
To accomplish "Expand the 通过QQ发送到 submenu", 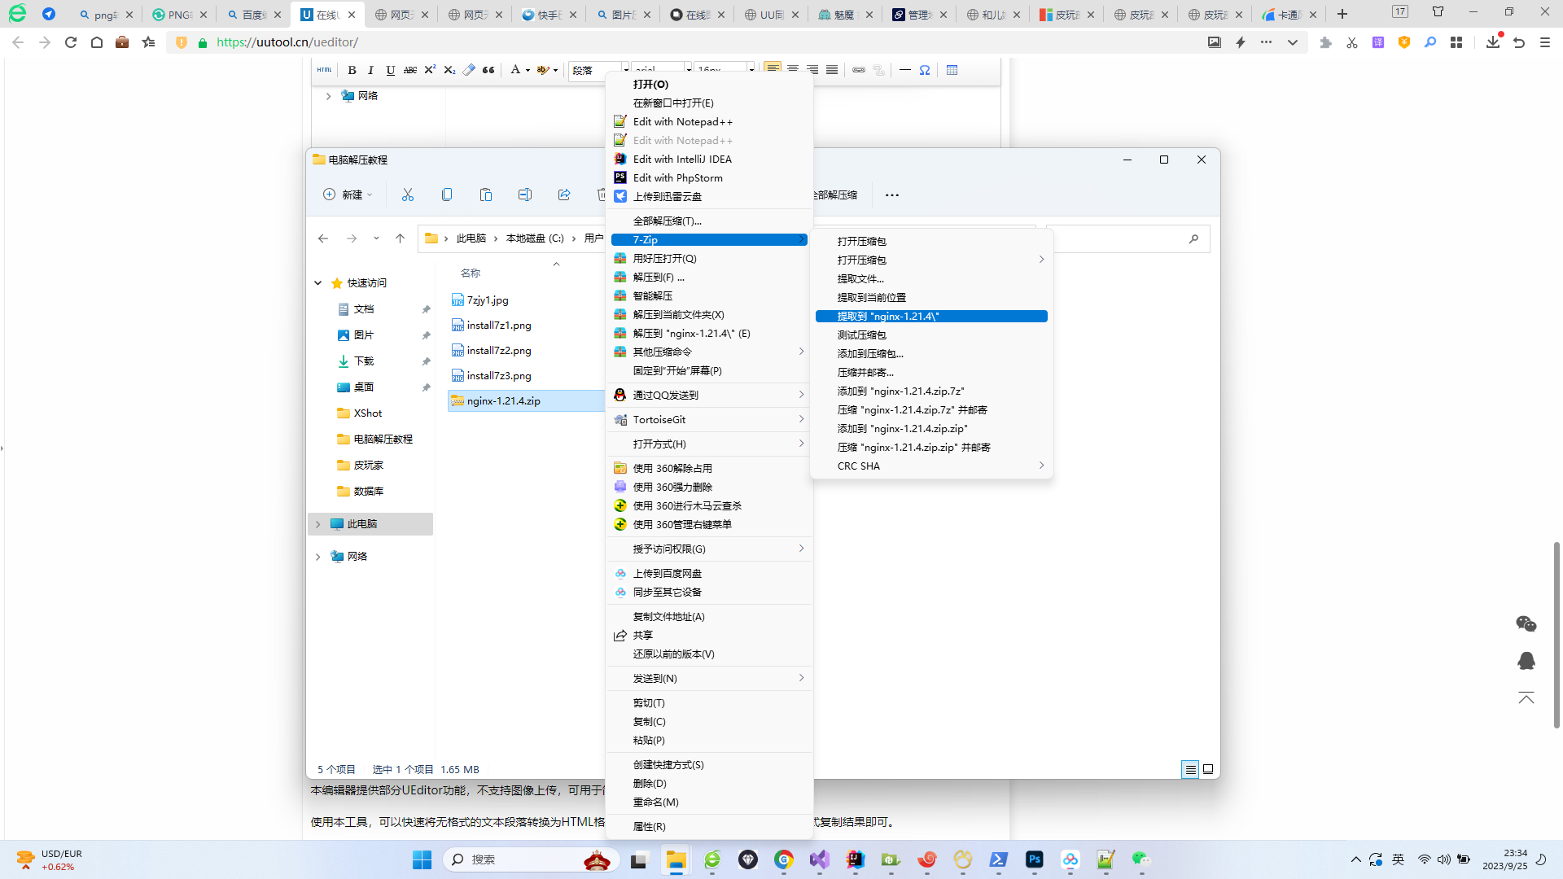I will pos(709,395).
